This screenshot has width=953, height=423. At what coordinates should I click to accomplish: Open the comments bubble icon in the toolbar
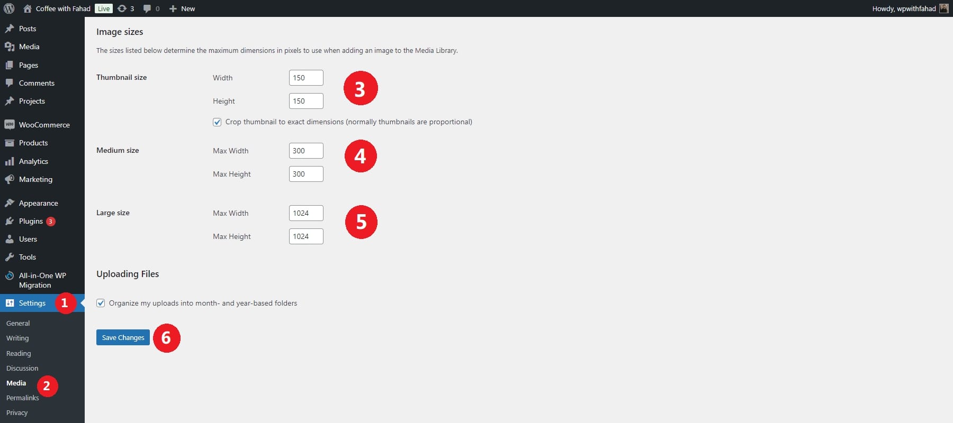coord(147,8)
